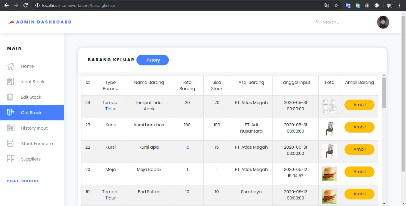Image resolution: width=406 pixels, height=206 pixels.
Task: Select the Edit Stock clipboard icon
Action: click(x=10, y=97)
